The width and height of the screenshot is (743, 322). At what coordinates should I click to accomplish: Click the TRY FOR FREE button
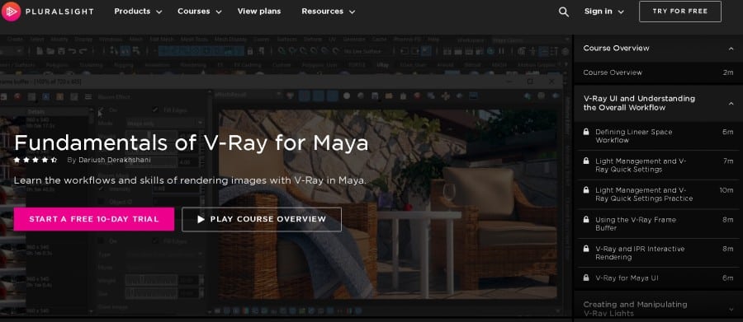680,12
